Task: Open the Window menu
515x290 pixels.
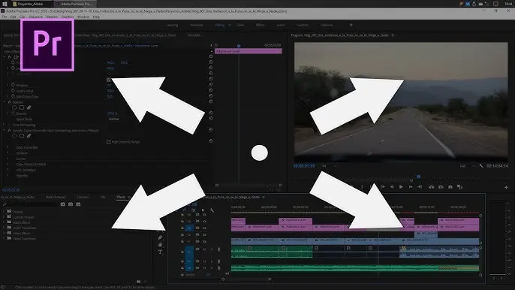Action: (83, 17)
